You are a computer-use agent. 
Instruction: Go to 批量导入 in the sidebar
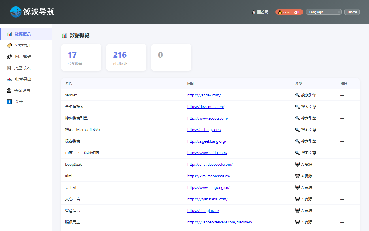coord(26,68)
